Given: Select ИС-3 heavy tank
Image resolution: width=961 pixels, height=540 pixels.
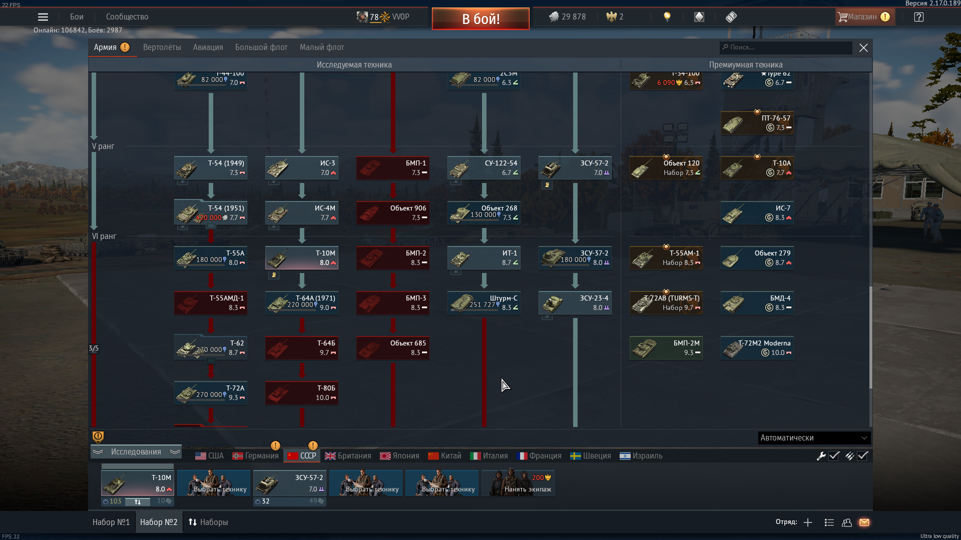Looking at the screenshot, I should point(302,168).
